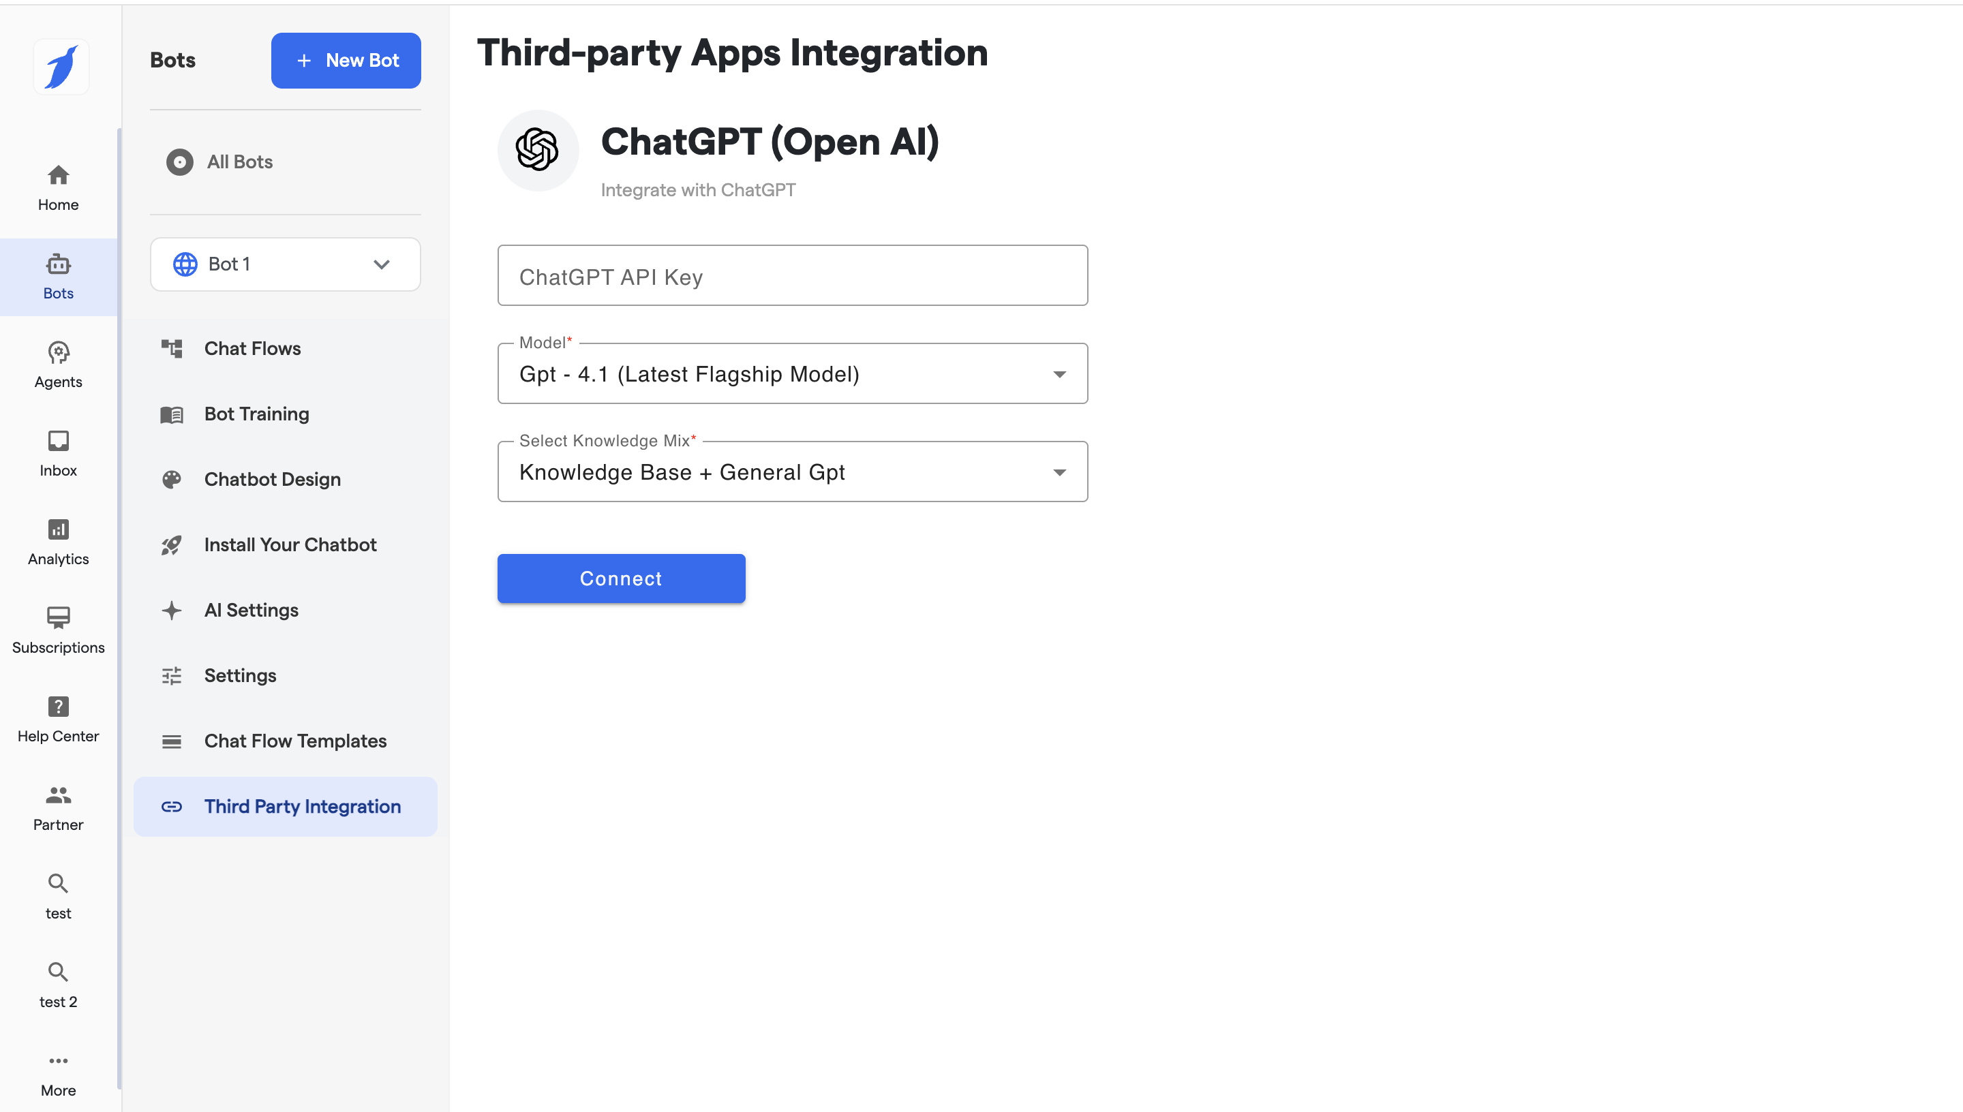Open the Inbox icon
This screenshot has width=1963, height=1112.
(58, 441)
